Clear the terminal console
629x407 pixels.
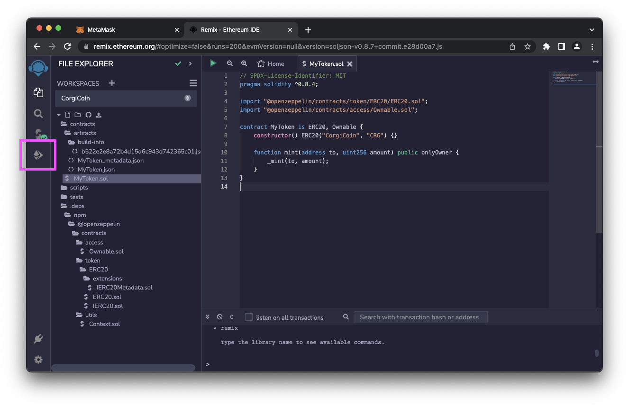(x=219, y=317)
